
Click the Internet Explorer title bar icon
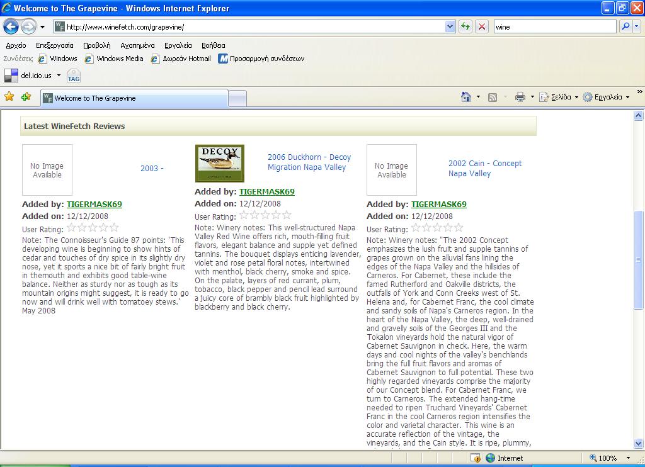coord(6,8)
